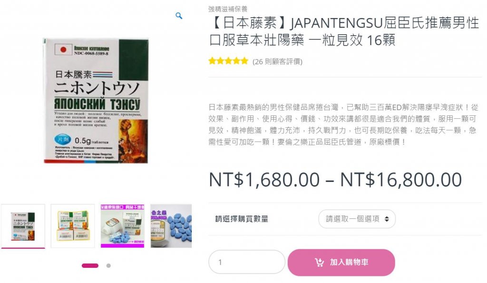Select the active pink carousel indicator
This screenshot has height=283, width=487.
[x=90, y=265]
